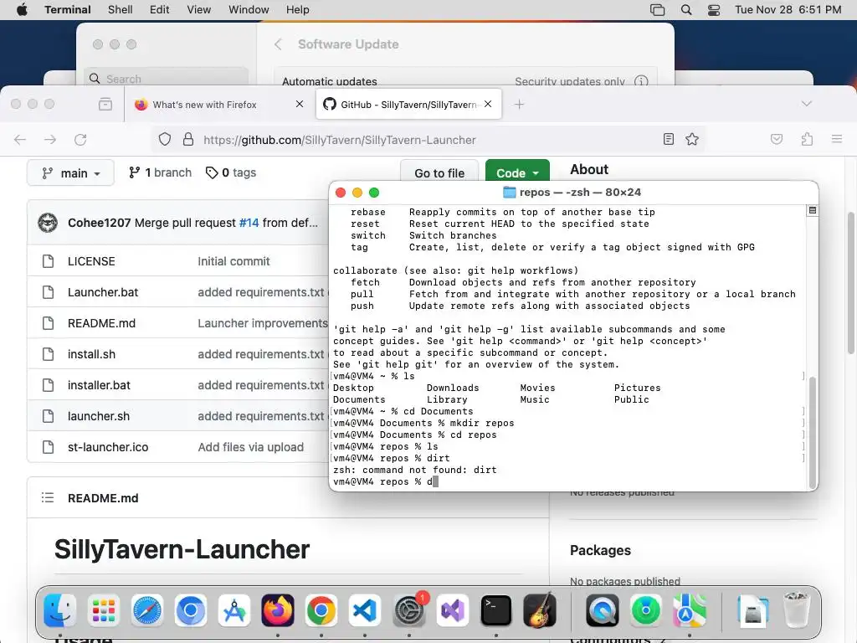Open pull request #14 link
This screenshot has width=857, height=643.
click(x=249, y=223)
